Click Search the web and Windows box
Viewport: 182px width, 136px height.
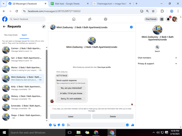click(37, 132)
